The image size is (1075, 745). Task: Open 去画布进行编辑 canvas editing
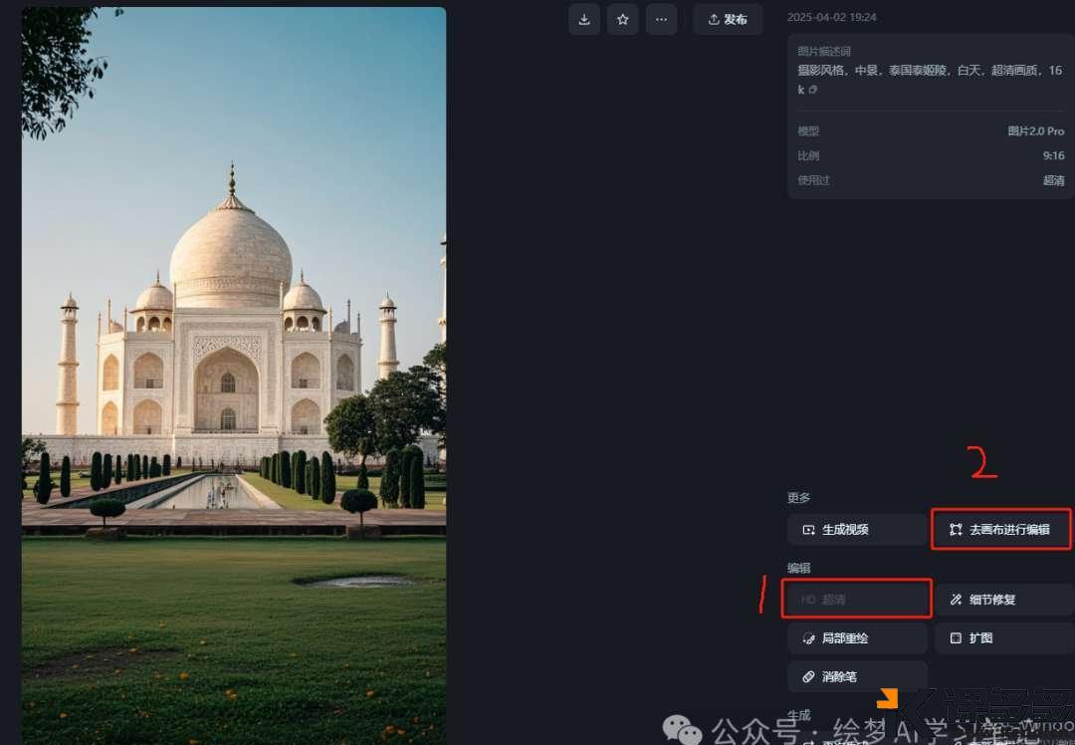tap(1000, 530)
